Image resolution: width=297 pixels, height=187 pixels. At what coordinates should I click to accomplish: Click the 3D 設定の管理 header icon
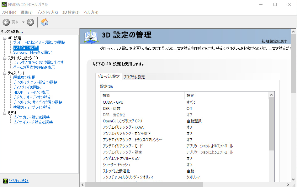pos(91,37)
